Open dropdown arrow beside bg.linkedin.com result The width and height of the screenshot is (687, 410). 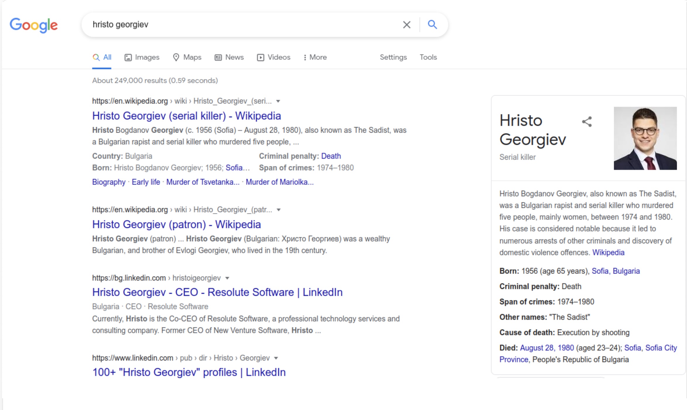227,278
